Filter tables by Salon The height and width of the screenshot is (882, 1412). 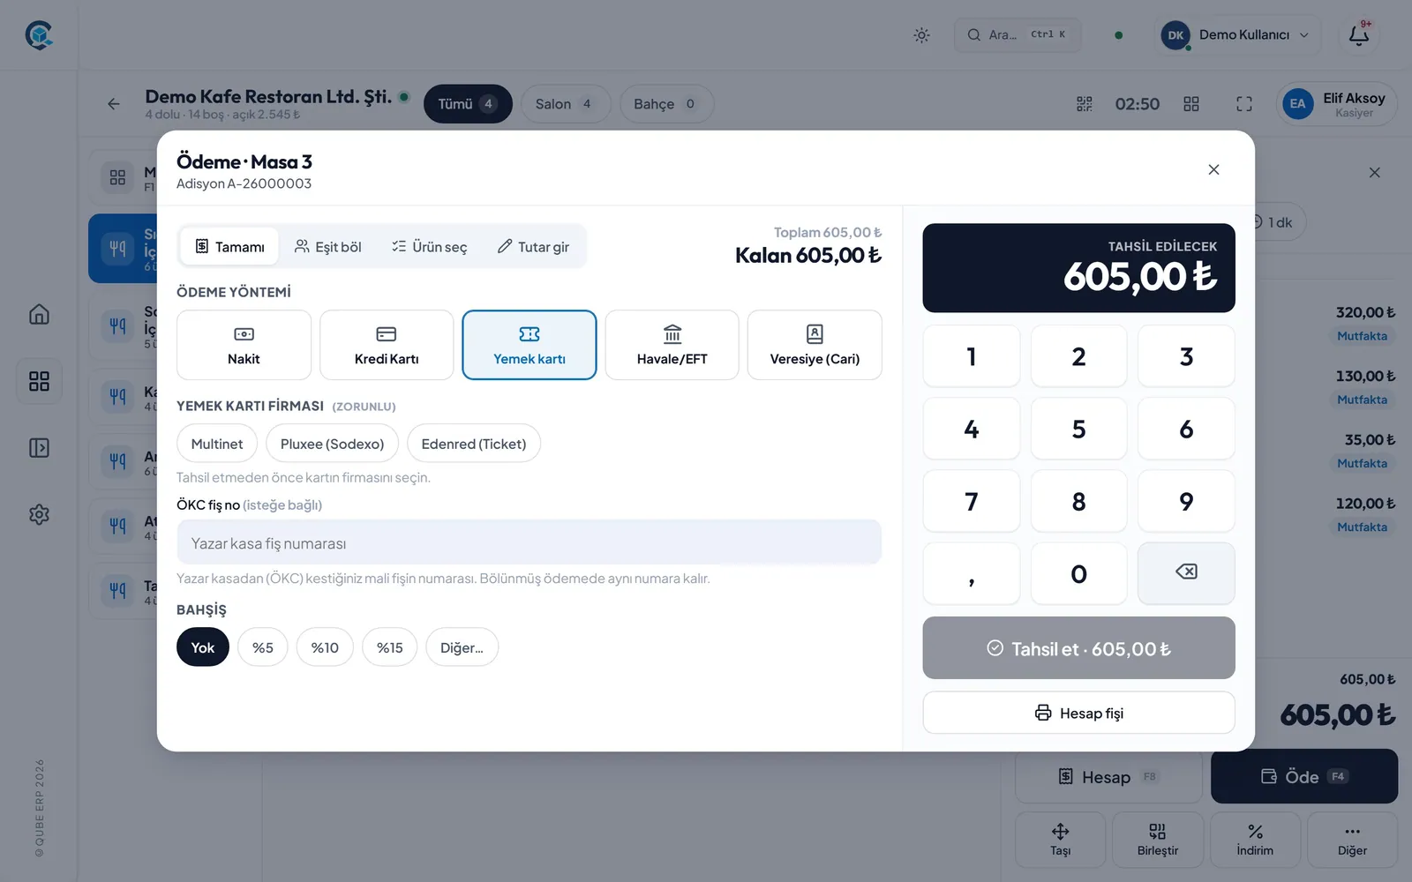pos(565,104)
